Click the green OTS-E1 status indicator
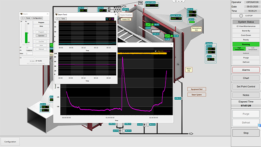 click(x=192, y=22)
